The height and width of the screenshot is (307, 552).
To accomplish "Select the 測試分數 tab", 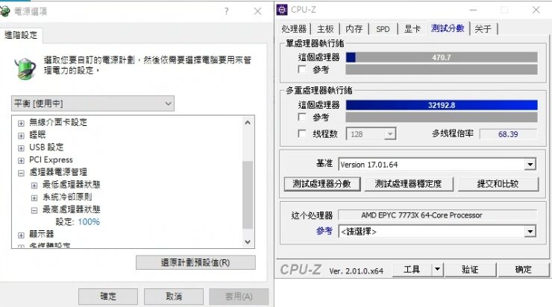I will tap(448, 28).
